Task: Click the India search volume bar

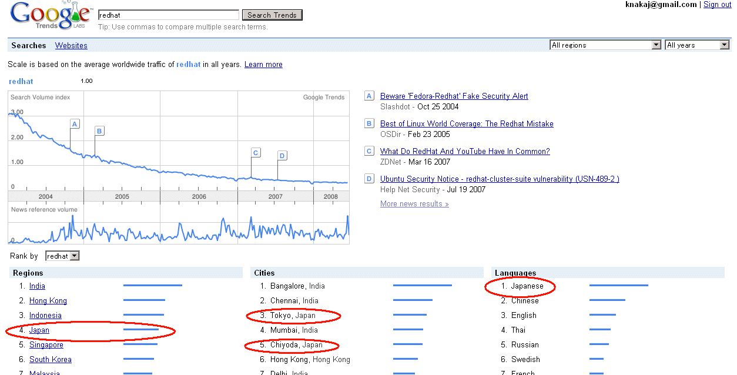Action: click(153, 286)
